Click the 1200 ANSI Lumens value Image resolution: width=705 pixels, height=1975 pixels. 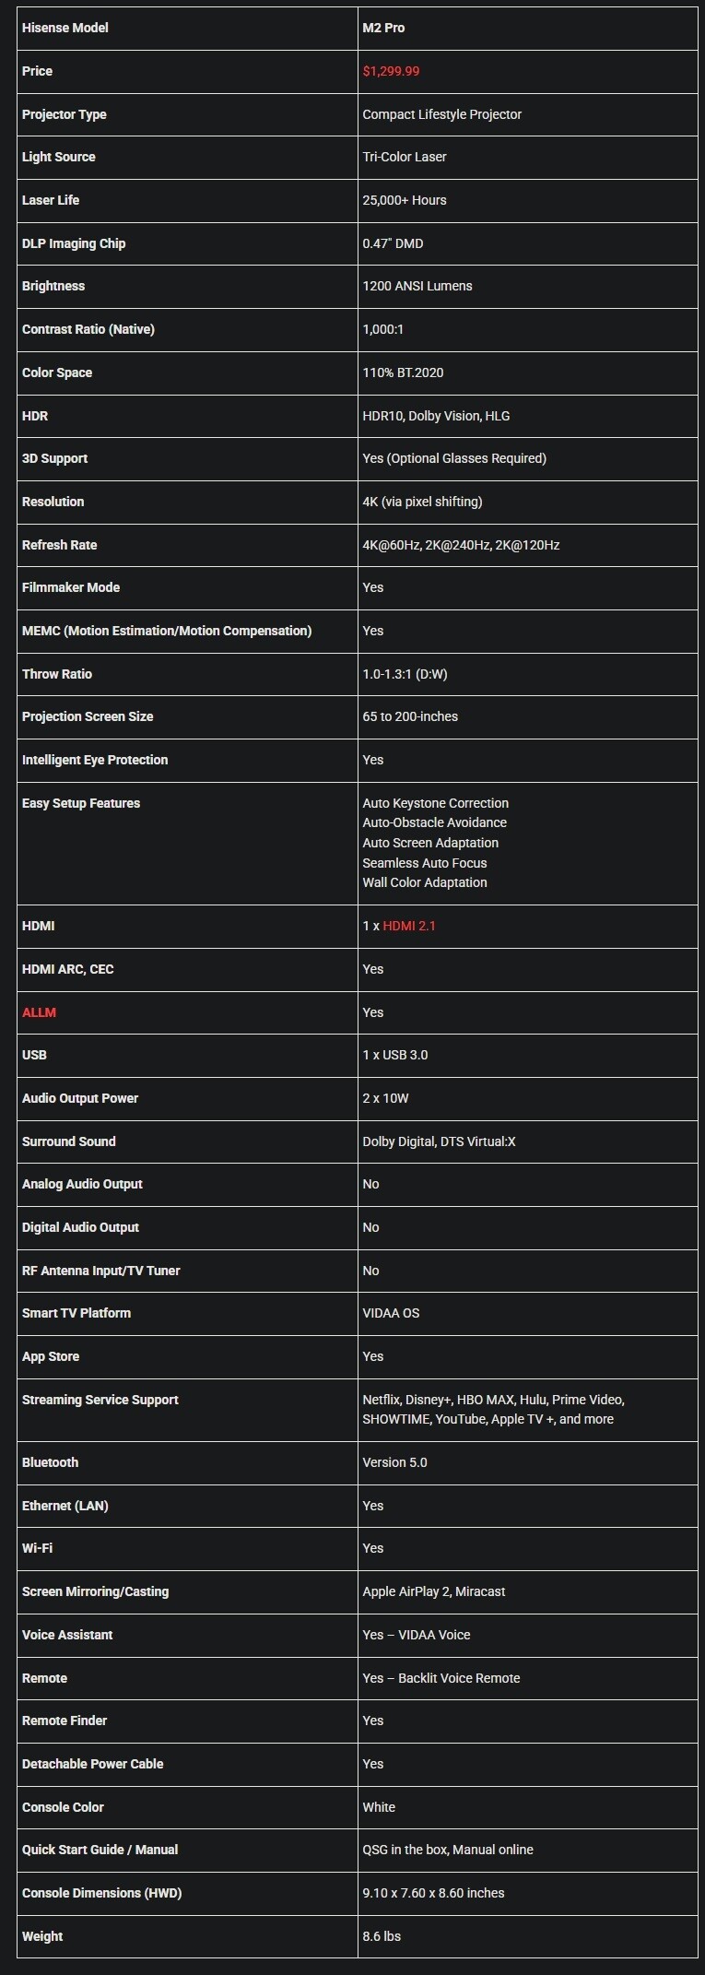[417, 286]
